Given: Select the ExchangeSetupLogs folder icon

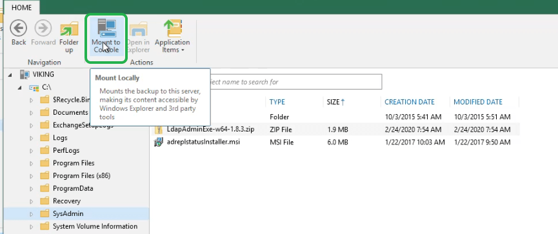Looking at the screenshot, I should click(45, 125).
